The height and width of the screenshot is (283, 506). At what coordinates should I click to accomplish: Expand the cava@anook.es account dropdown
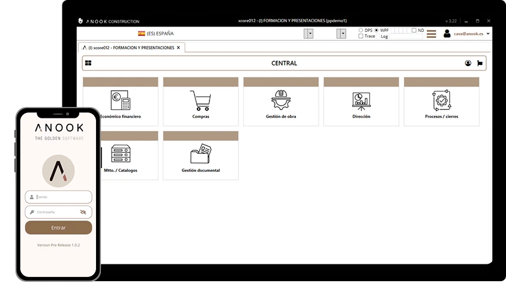tap(488, 34)
